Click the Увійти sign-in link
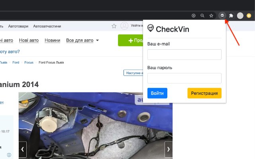255x159 pixels. pyautogui.click(x=137, y=25)
